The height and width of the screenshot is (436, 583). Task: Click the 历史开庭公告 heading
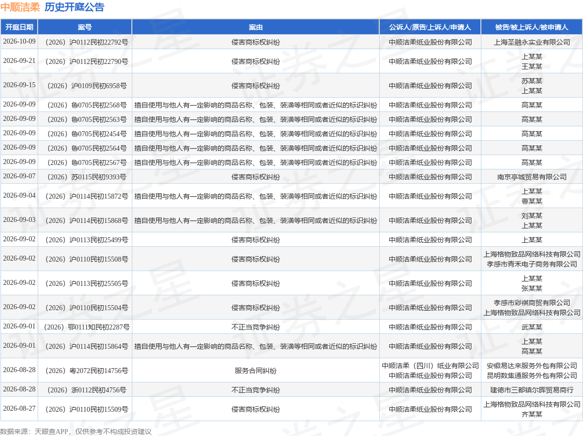click(74, 7)
